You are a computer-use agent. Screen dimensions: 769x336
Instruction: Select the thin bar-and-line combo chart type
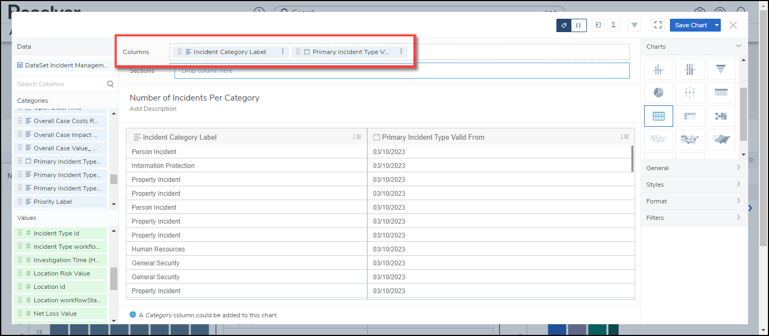(658, 69)
